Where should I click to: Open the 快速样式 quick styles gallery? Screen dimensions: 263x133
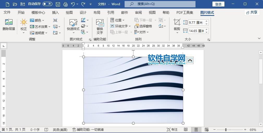(73, 26)
